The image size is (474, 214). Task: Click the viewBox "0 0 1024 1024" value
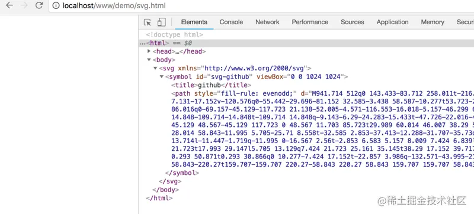316,77
